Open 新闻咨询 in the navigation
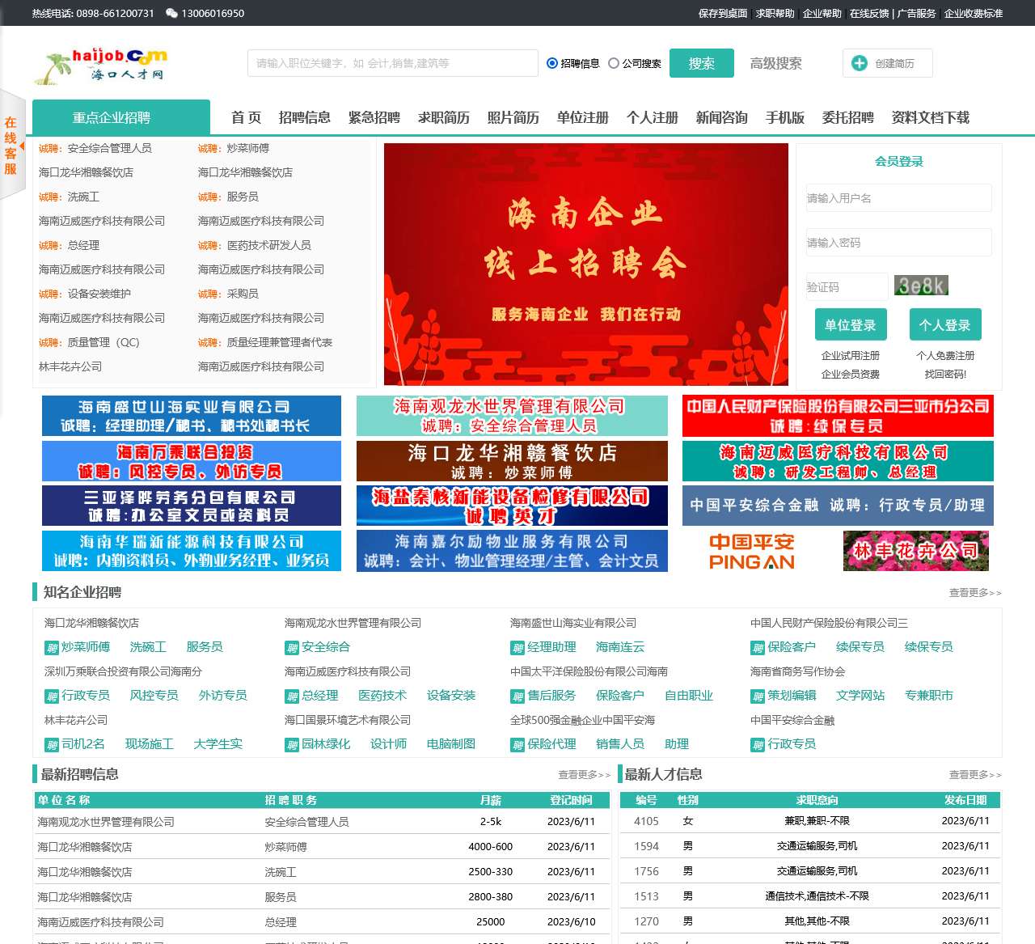The image size is (1035, 944). tap(722, 117)
